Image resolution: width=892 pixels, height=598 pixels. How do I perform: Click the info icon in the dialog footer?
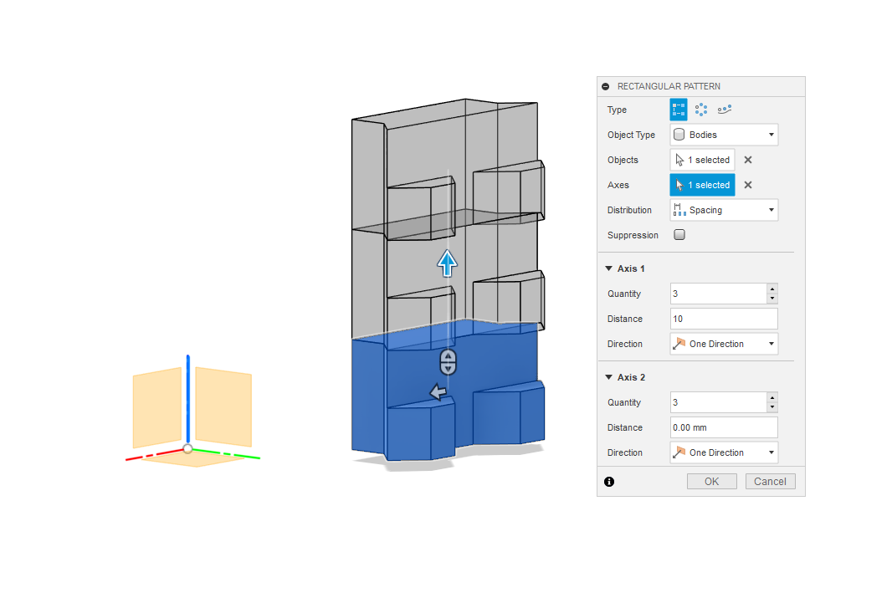tap(609, 482)
